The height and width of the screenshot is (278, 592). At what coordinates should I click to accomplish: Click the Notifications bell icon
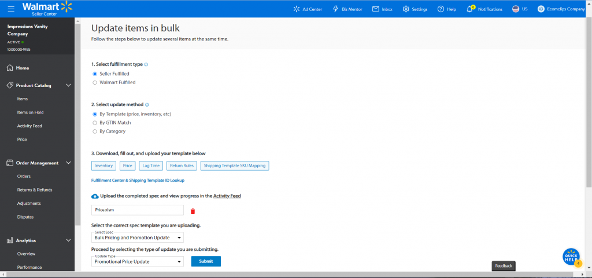[470, 9]
